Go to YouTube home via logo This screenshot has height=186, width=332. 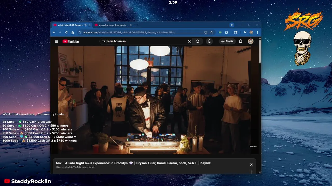click(x=71, y=41)
